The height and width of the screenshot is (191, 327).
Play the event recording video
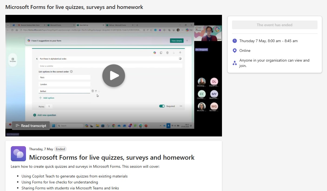point(114,76)
